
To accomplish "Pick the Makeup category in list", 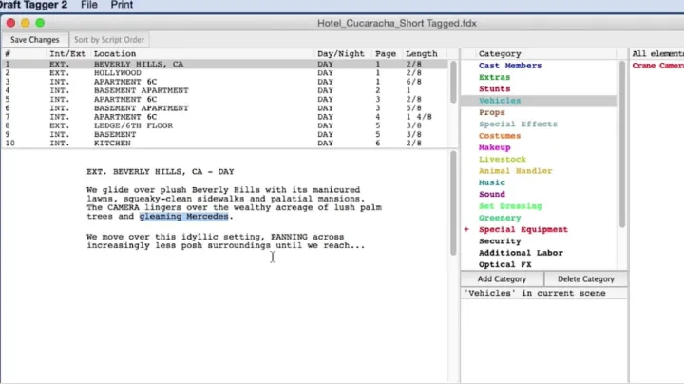I will click(494, 147).
